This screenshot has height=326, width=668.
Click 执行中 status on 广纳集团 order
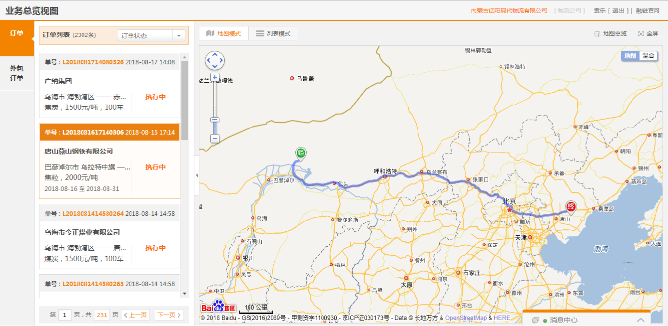coord(155,97)
